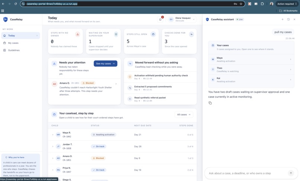Open assistant chat history clock icon
Image resolution: width=300 pixels, height=181 pixels.
[x=288, y=19]
